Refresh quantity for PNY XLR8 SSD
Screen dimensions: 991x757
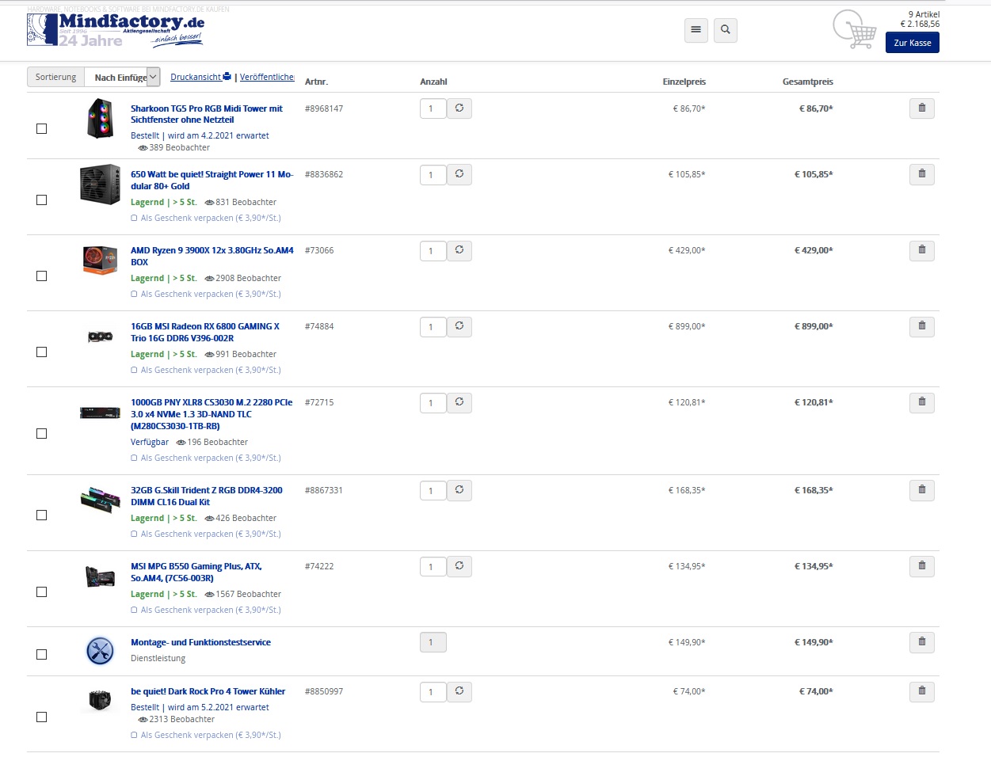pyautogui.click(x=459, y=402)
